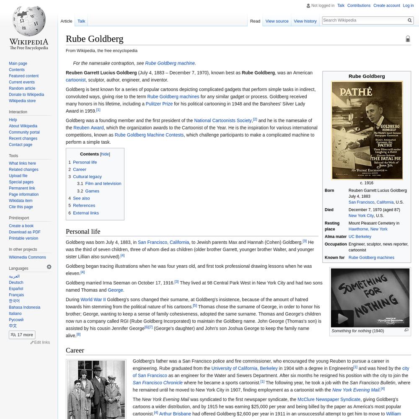Jump to Cultural legacy in contents
Viewport: 419px width, 419px height.
88,177
